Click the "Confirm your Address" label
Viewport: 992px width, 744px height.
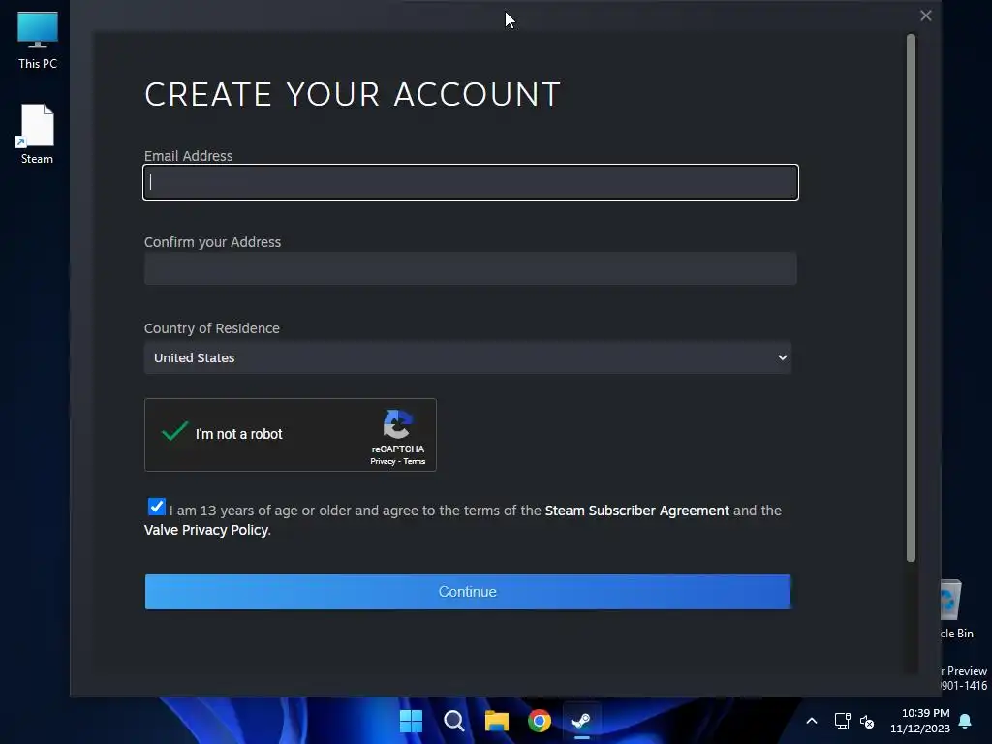[x=212, y=242]
